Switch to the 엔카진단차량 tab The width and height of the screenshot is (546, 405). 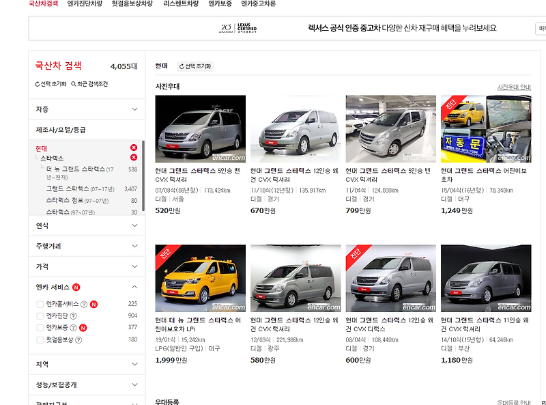coord(85,3)
